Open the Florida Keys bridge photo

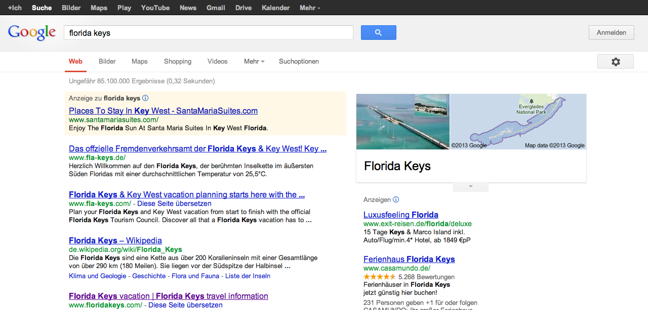[385, 122]
